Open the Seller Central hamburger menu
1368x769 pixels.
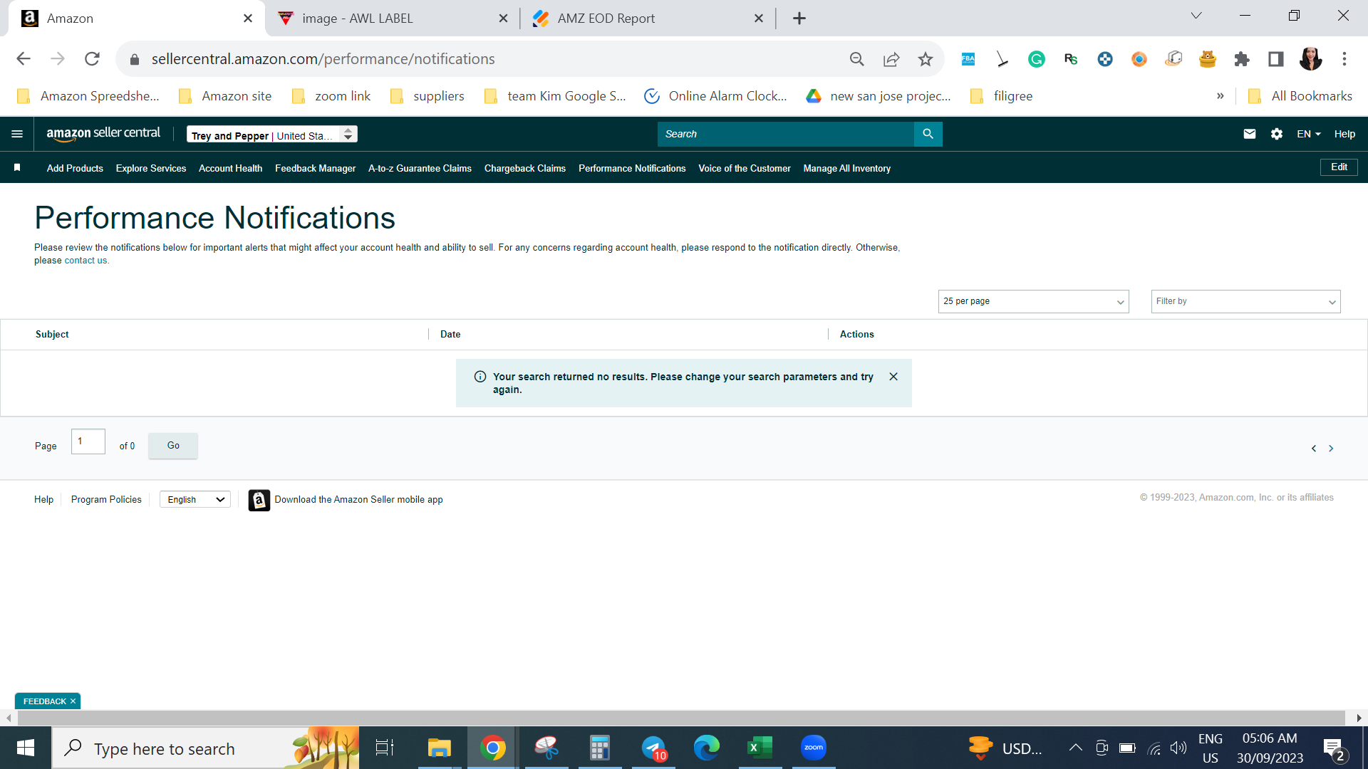[17, 134]
